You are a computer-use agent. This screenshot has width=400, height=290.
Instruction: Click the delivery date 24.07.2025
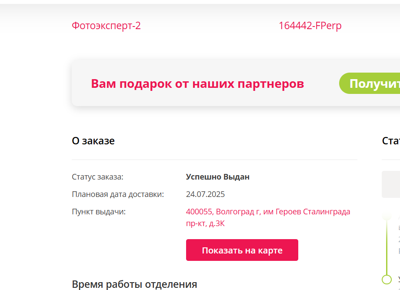pyautogui.click(x=205, y=194)
